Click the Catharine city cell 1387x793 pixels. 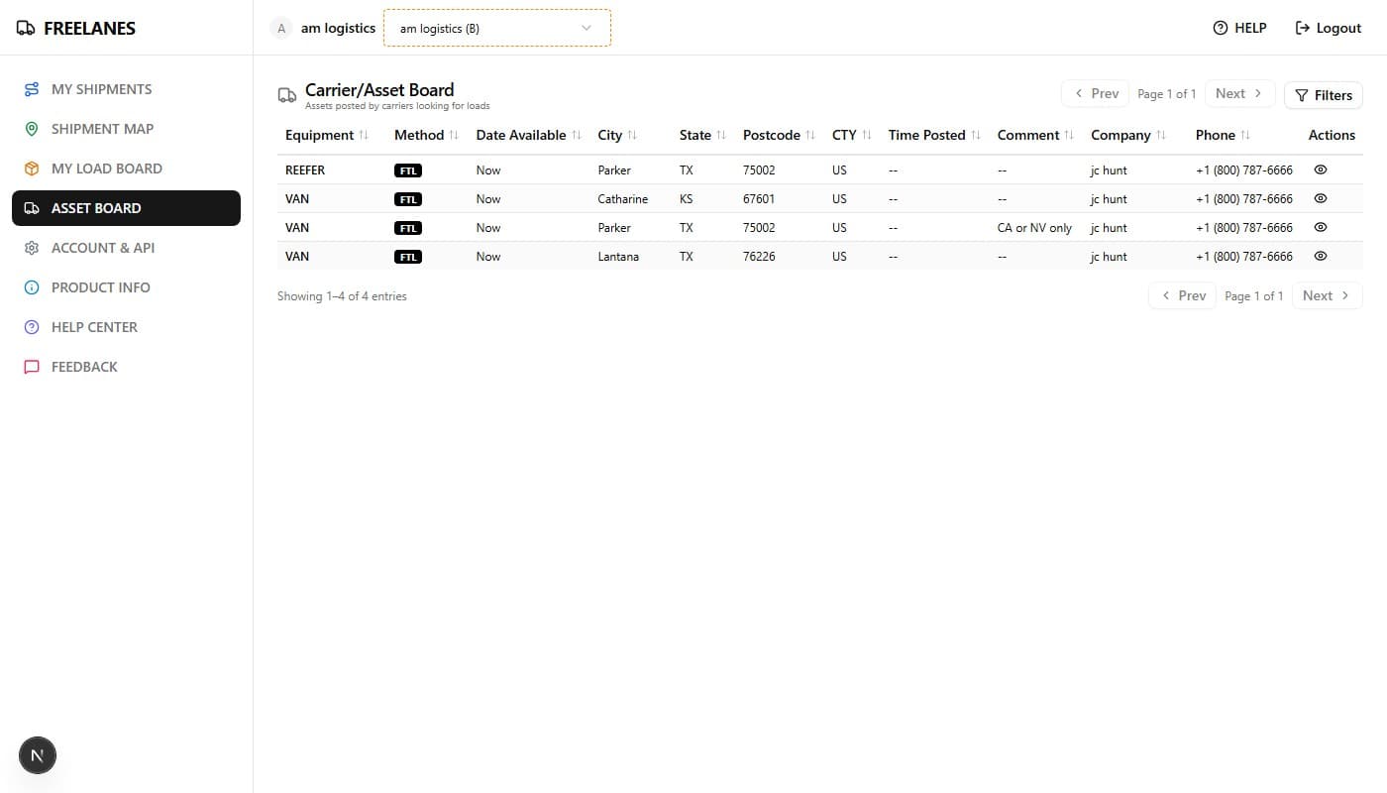pos(623,199)
